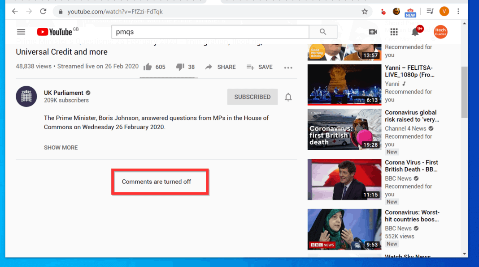The width and height of the screenshot is (479, 267).
Task: Open the Chrome profile avatar V
Action: (444, 12)
